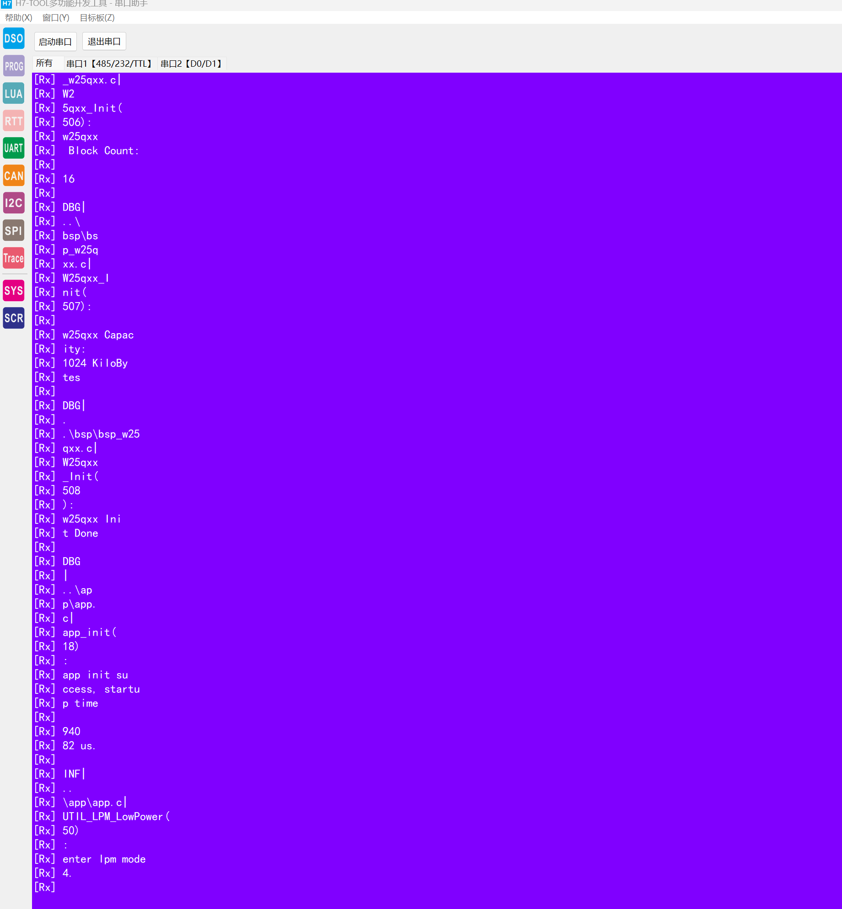Switch to 串口2【D0/D1】 tab
The width and height of the screenshot is (842, 909).
(192, 64)
